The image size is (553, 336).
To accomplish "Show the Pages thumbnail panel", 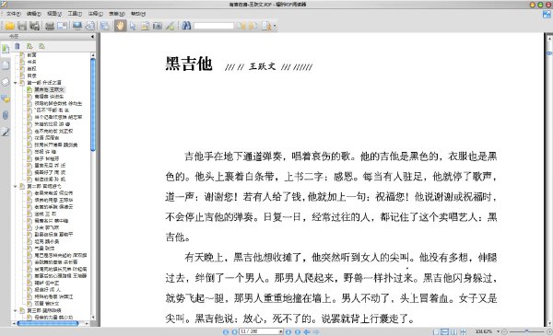I will click(x=6, y=65).
